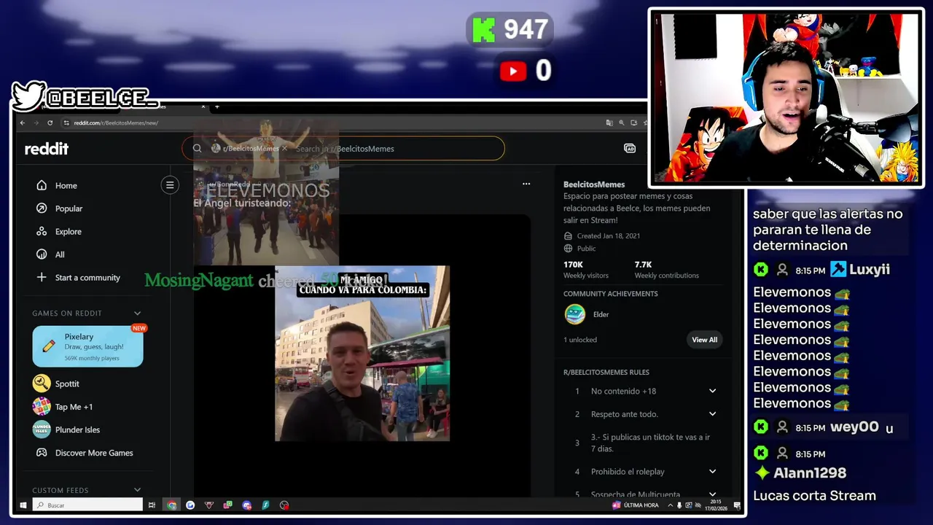
Task: Click the Twitter bird icon overlay
Action: point(28,96)
